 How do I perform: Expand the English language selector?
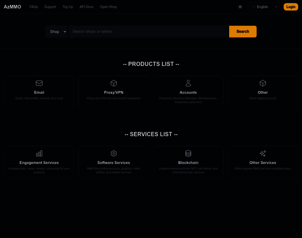click(264, 7)
